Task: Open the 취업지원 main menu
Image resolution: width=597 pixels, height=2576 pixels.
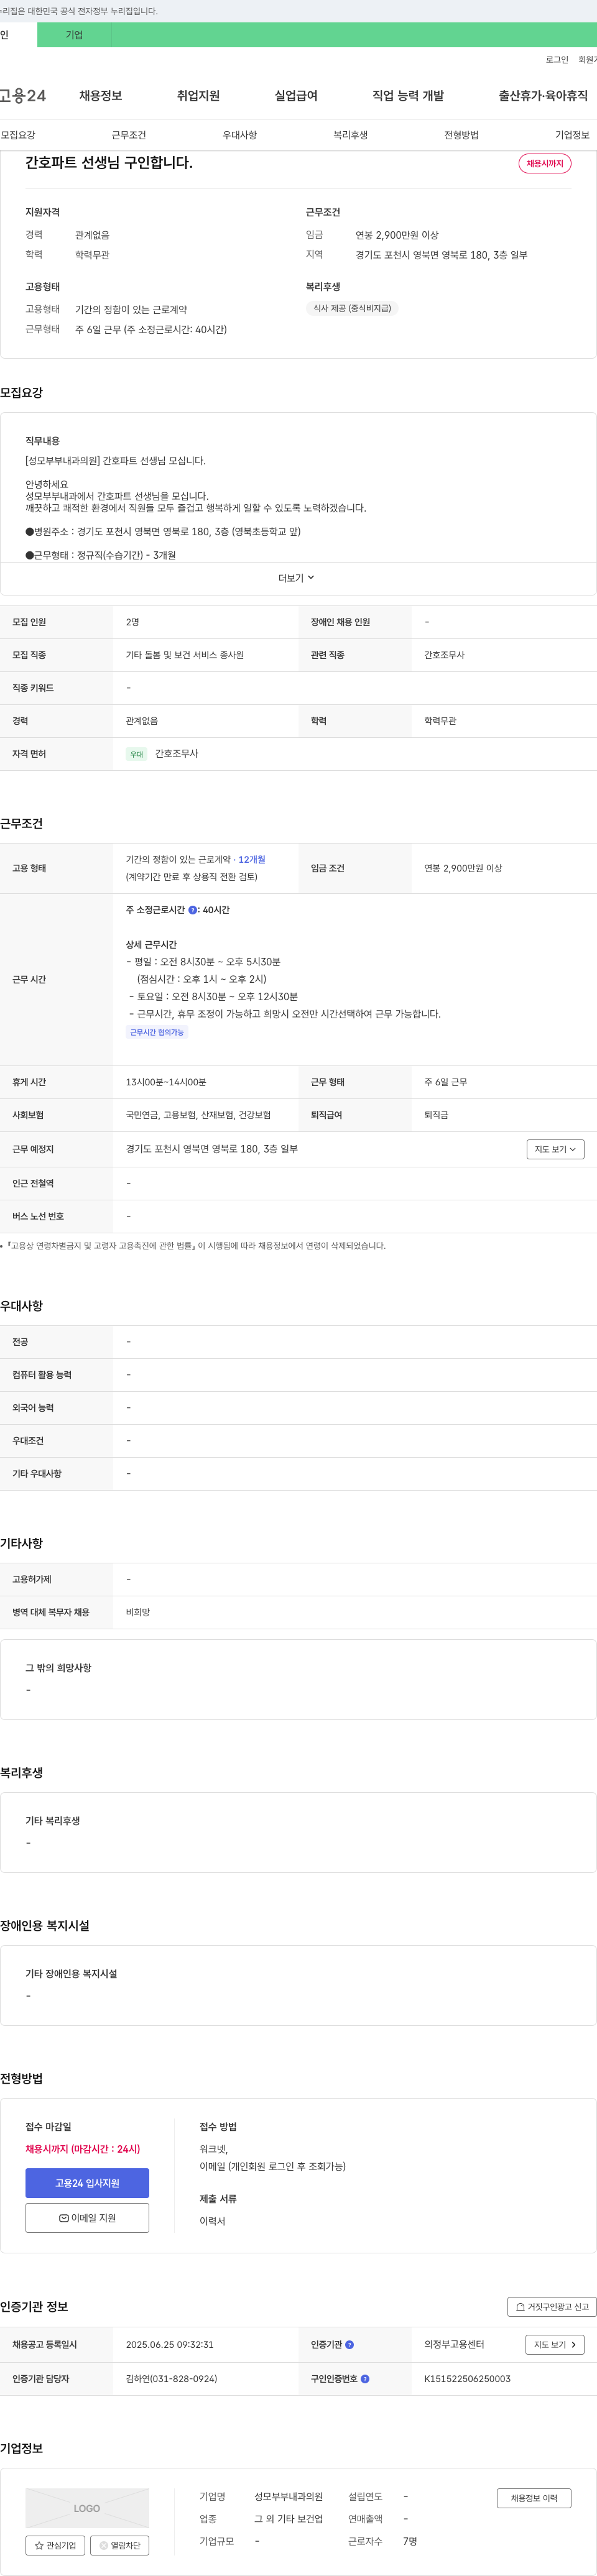Action: (x=198, y=96)
